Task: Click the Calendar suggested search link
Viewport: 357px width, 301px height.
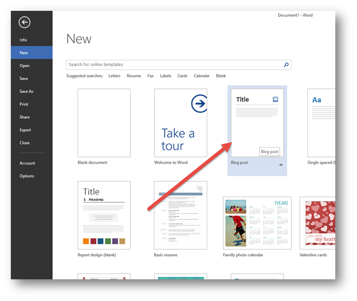Action: [x=201, y=76]
